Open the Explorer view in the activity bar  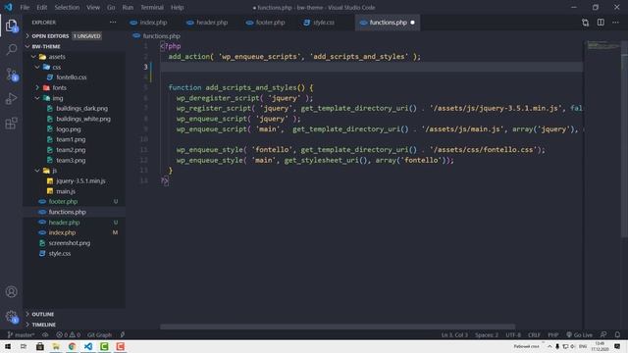(12, 25)
